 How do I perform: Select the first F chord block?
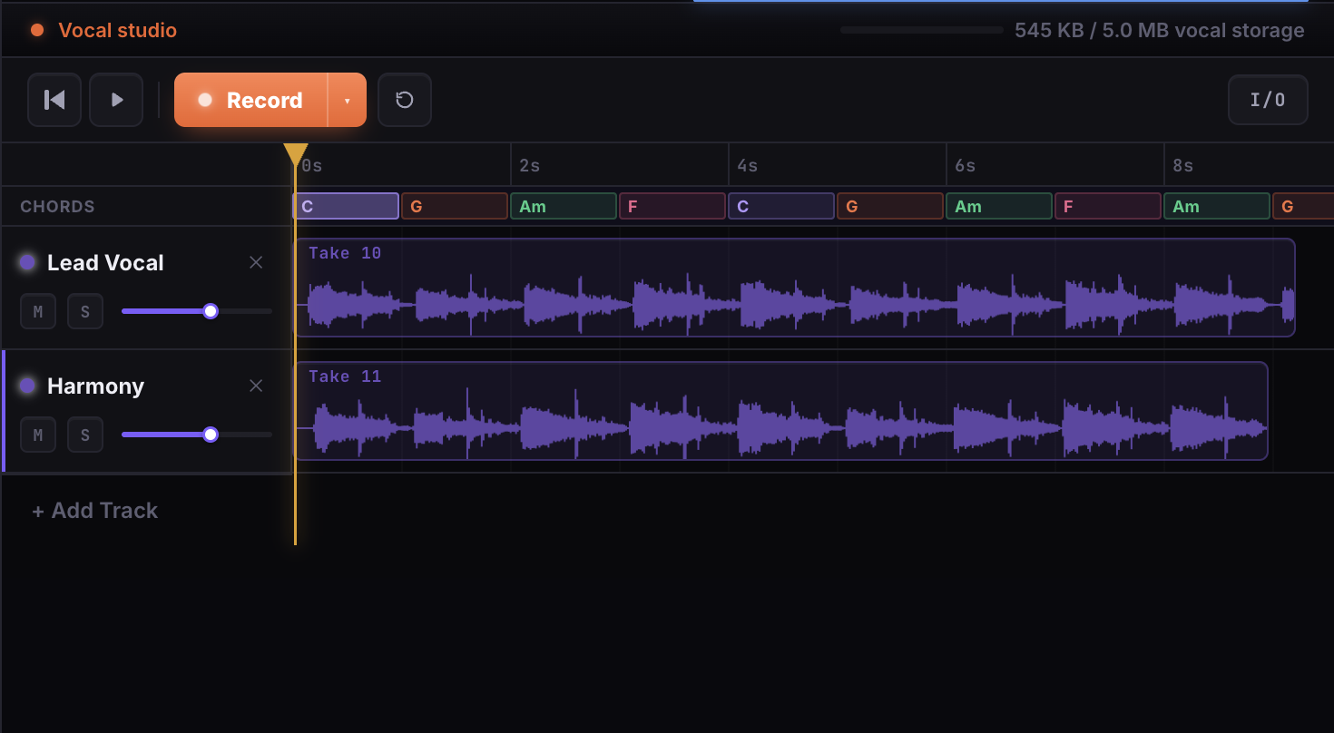(672, 206)
